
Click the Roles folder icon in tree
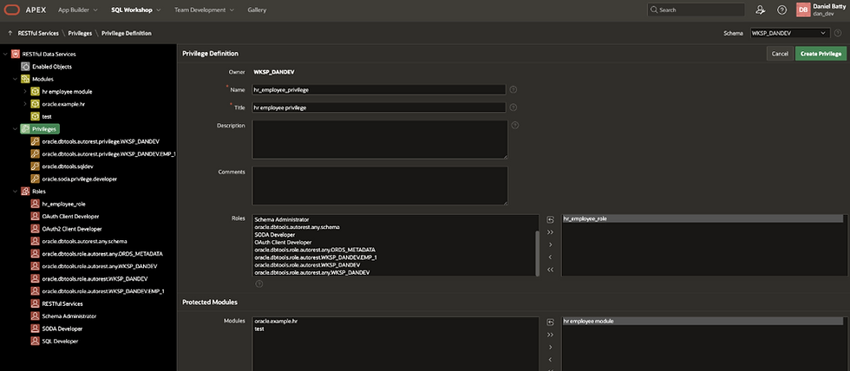click(25, 192)
